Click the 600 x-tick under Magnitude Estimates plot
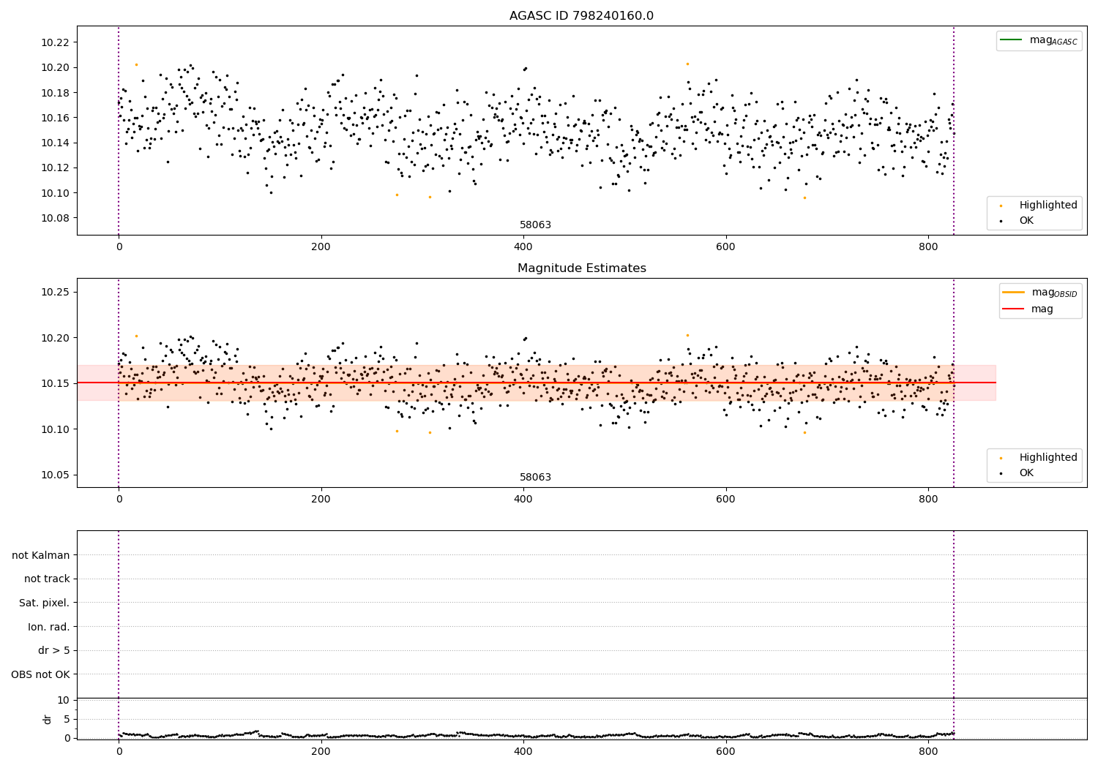Screen dimensions: 1098x768 click(725, 500)
